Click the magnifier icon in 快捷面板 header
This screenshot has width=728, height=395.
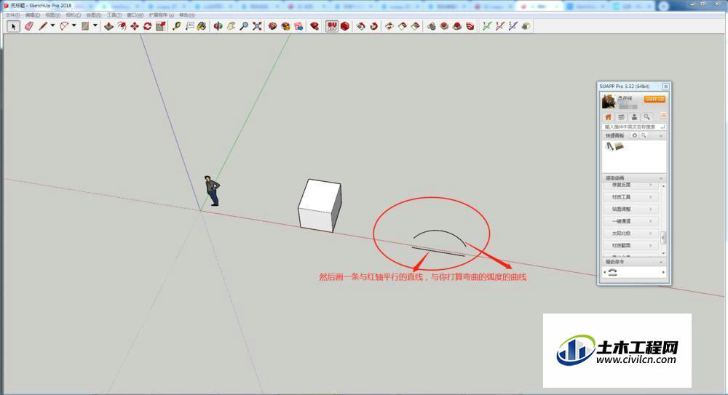coord(644,135)
